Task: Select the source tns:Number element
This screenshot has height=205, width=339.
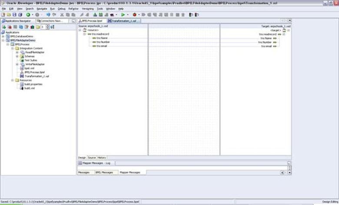Action: [x=103, y=42]
